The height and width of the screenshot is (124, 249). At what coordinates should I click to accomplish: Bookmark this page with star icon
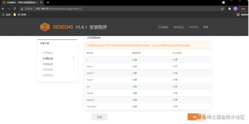point(222,9)
